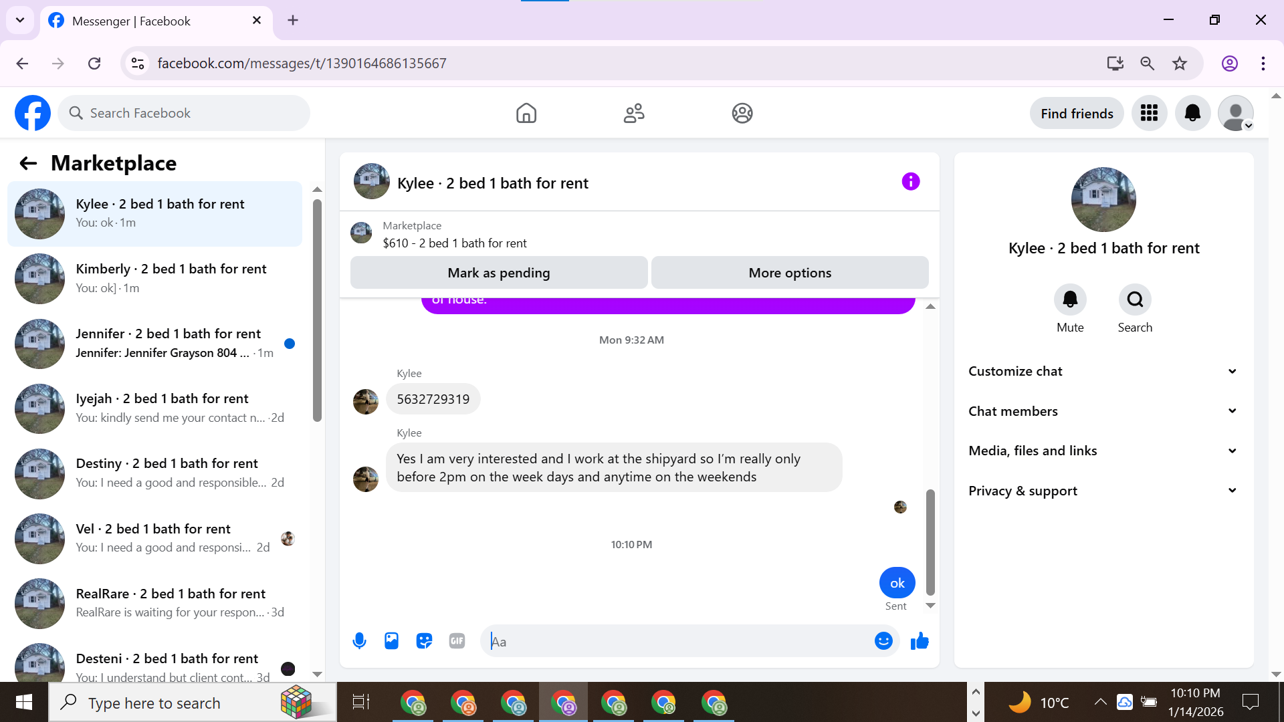1284x722 pixels.
Task: Go to Facebook Home tab
Action: pos(526,113)
